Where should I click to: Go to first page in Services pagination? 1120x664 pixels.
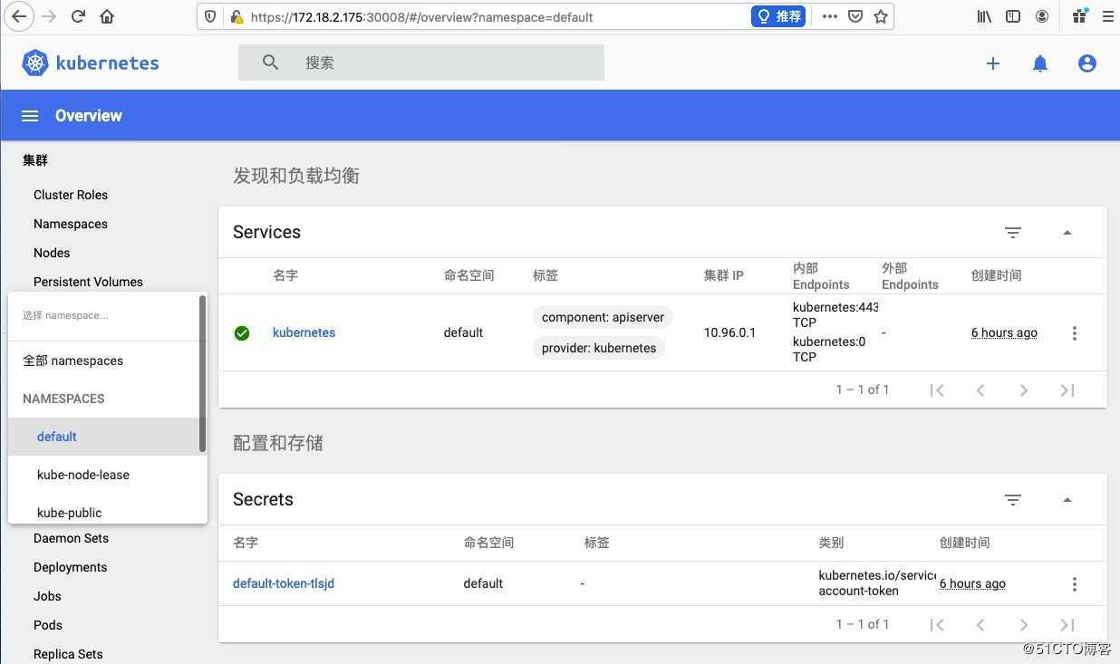937,390
